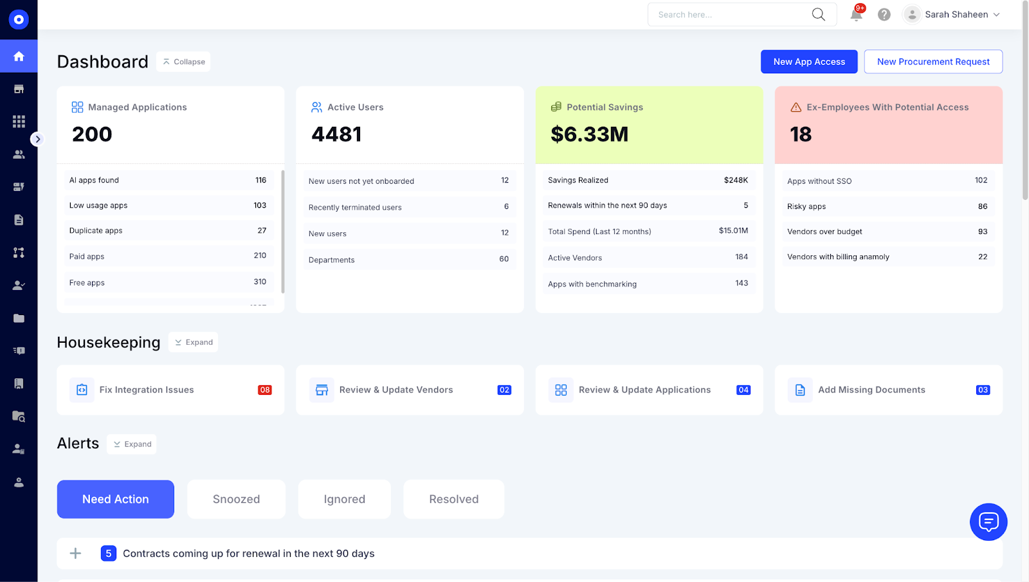Select the Home icon in the sidebar

(19, 56)
